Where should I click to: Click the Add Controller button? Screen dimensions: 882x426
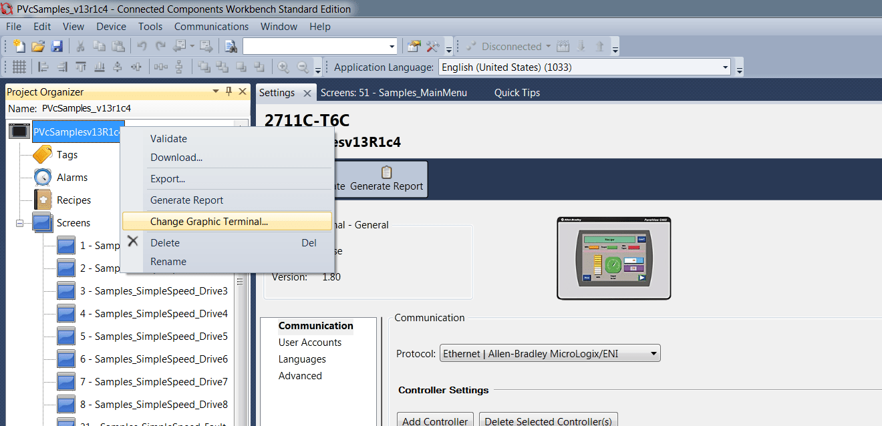(x=434, y=420)
